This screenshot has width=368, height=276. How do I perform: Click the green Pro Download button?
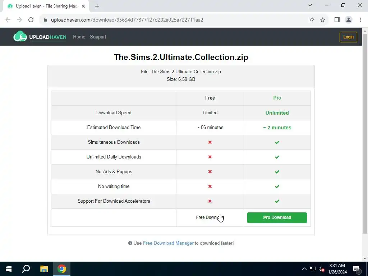[x=277, y=217]
